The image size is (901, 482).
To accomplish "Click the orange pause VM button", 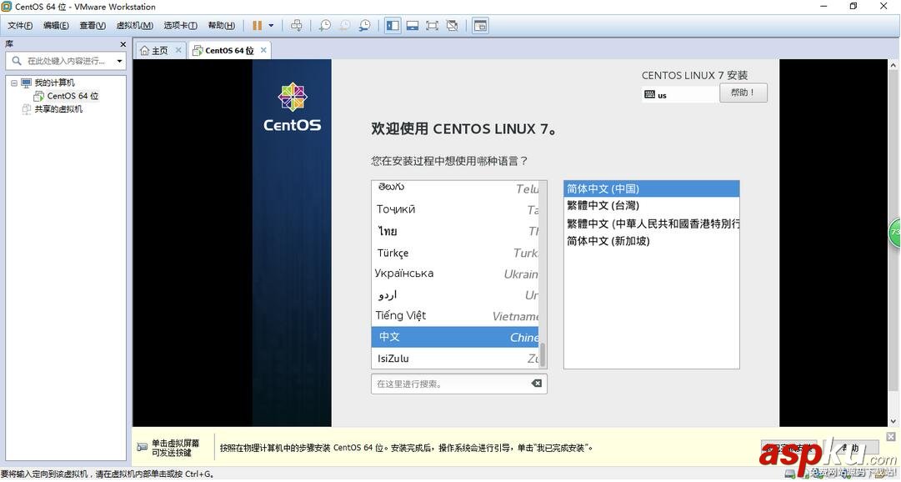I will pyautogui.click(x=257, y=25).
